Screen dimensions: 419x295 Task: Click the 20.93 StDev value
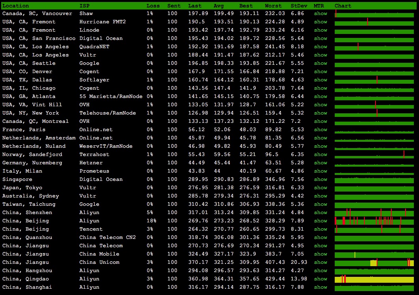click(x=299, y=262)
